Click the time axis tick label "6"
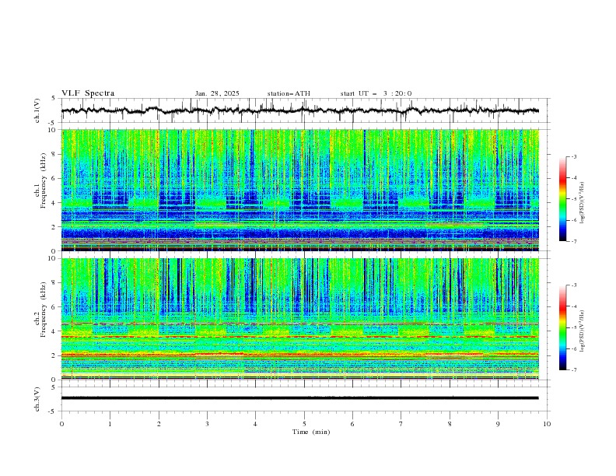Image resolution: width=616 pixels, height=476 pixels. click(x=352, y=424)
